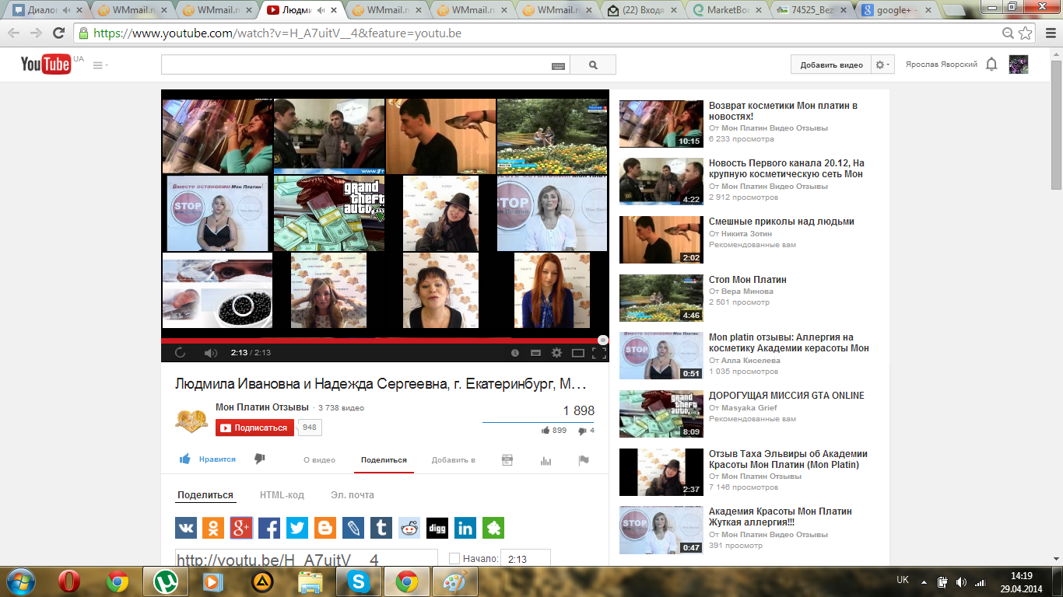Image resolution: width=1063 pixels, height=597 pixels.
Task: Open Отзыв Таха Эльвиры video link
Action: 788,459
